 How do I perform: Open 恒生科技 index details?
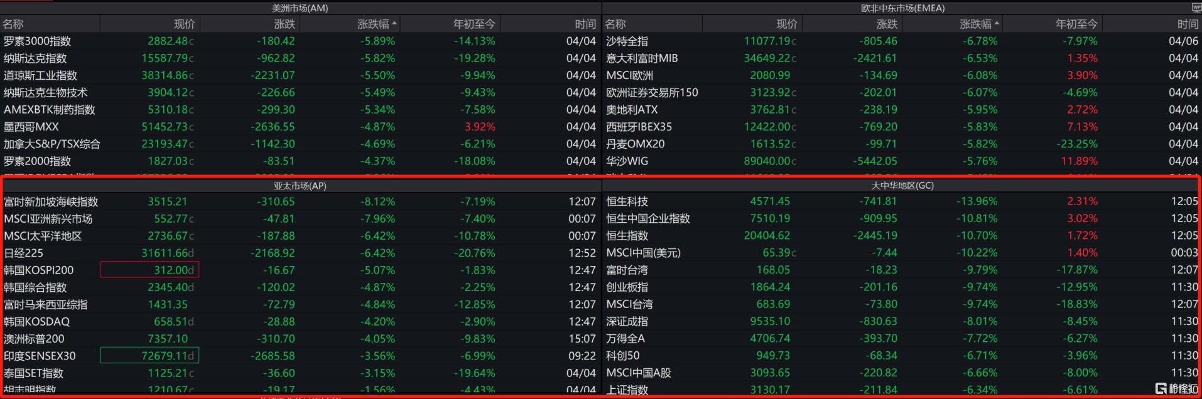click(627, 201)
